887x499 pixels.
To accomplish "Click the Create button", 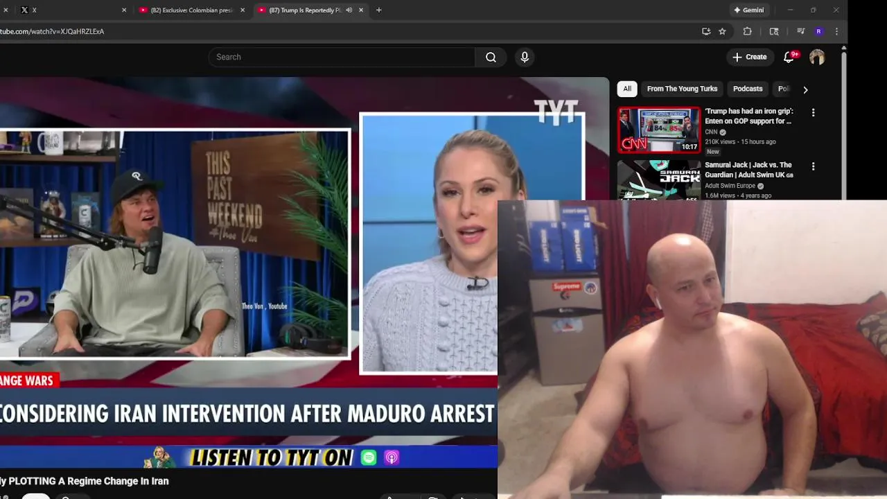I will [750, 57].
